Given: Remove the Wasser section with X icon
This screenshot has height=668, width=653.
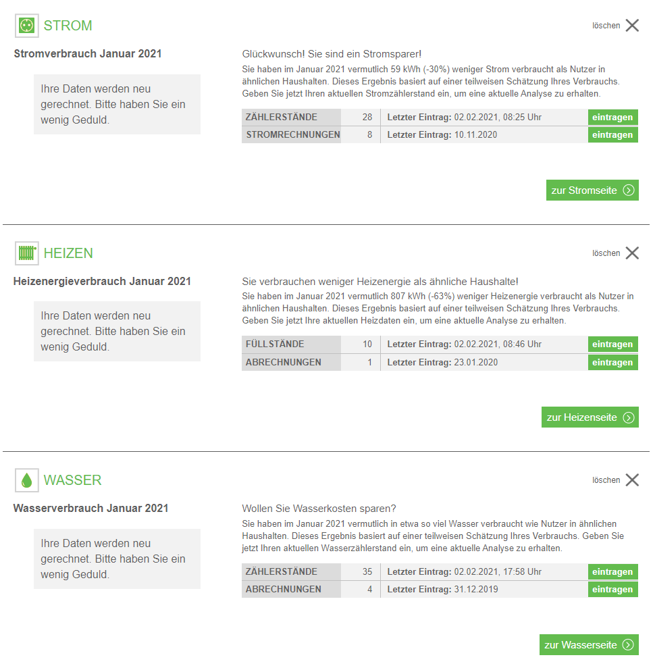Looking at the screenshot, I should 632,480.
